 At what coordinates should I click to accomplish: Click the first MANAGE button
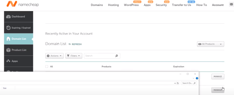coord(218,77)
